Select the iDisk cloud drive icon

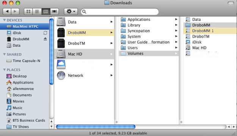pos(61,65)
